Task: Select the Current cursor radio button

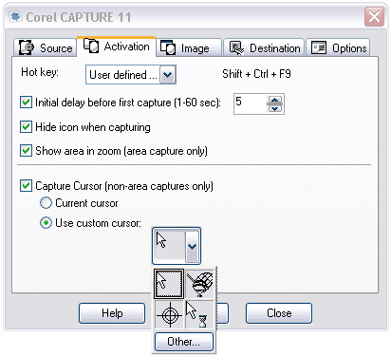Action: 46,203
